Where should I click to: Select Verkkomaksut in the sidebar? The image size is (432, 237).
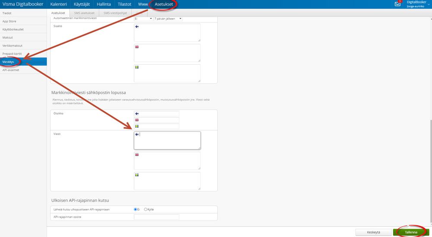tap(23, 46)
